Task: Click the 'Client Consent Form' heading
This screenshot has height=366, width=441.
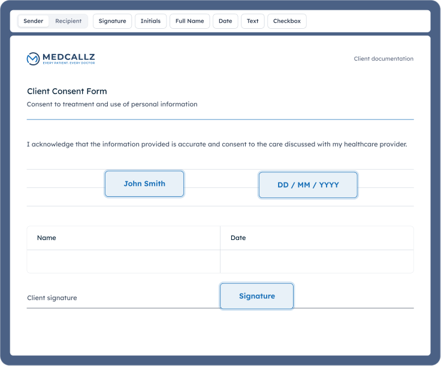Action: pyautogui.click(x=67, y=91)
